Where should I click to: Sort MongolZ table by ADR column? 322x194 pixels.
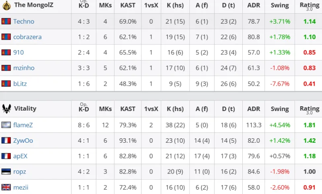tap(254, 6)
